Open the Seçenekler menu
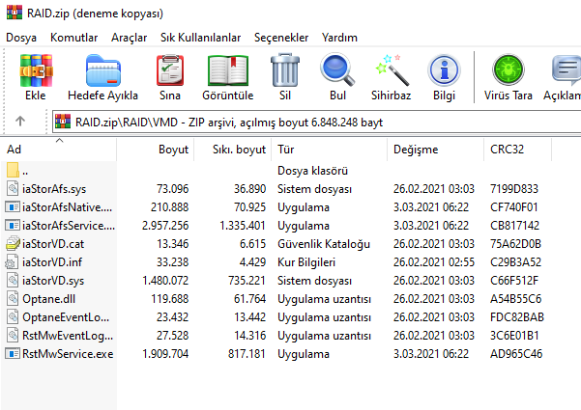Image resolution: width=581 pixels, height=410 pixels. (281, 38)
